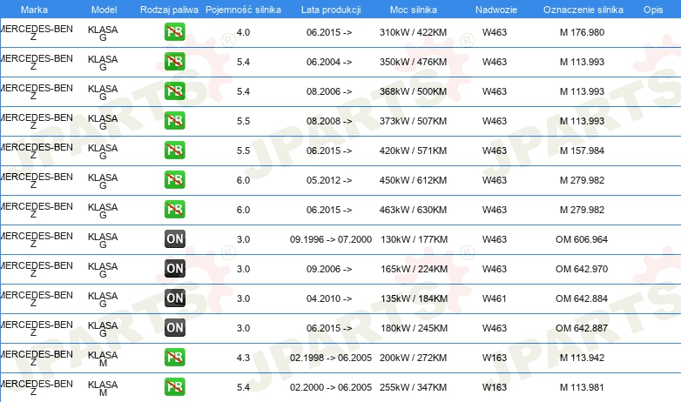Screen dimensions: 681x402
Task: Click power value 450kW / 612KM
Action: click(x=413, y=180)
